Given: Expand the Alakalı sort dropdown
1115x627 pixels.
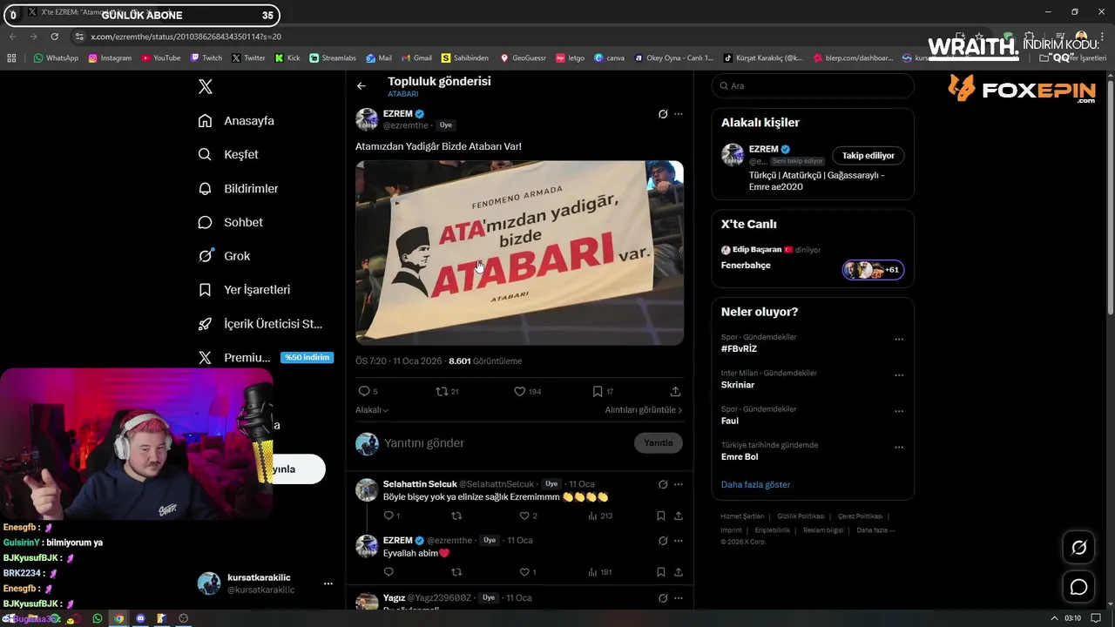Looking at the screenshot, I should click(x=372, y=410).
